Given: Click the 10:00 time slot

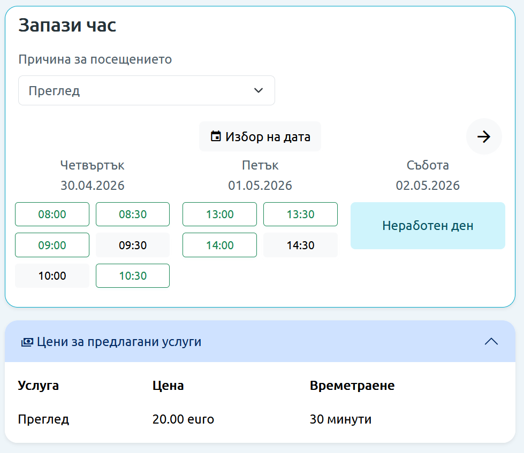Looking at the screenshot, I should (x=52, y=276).
